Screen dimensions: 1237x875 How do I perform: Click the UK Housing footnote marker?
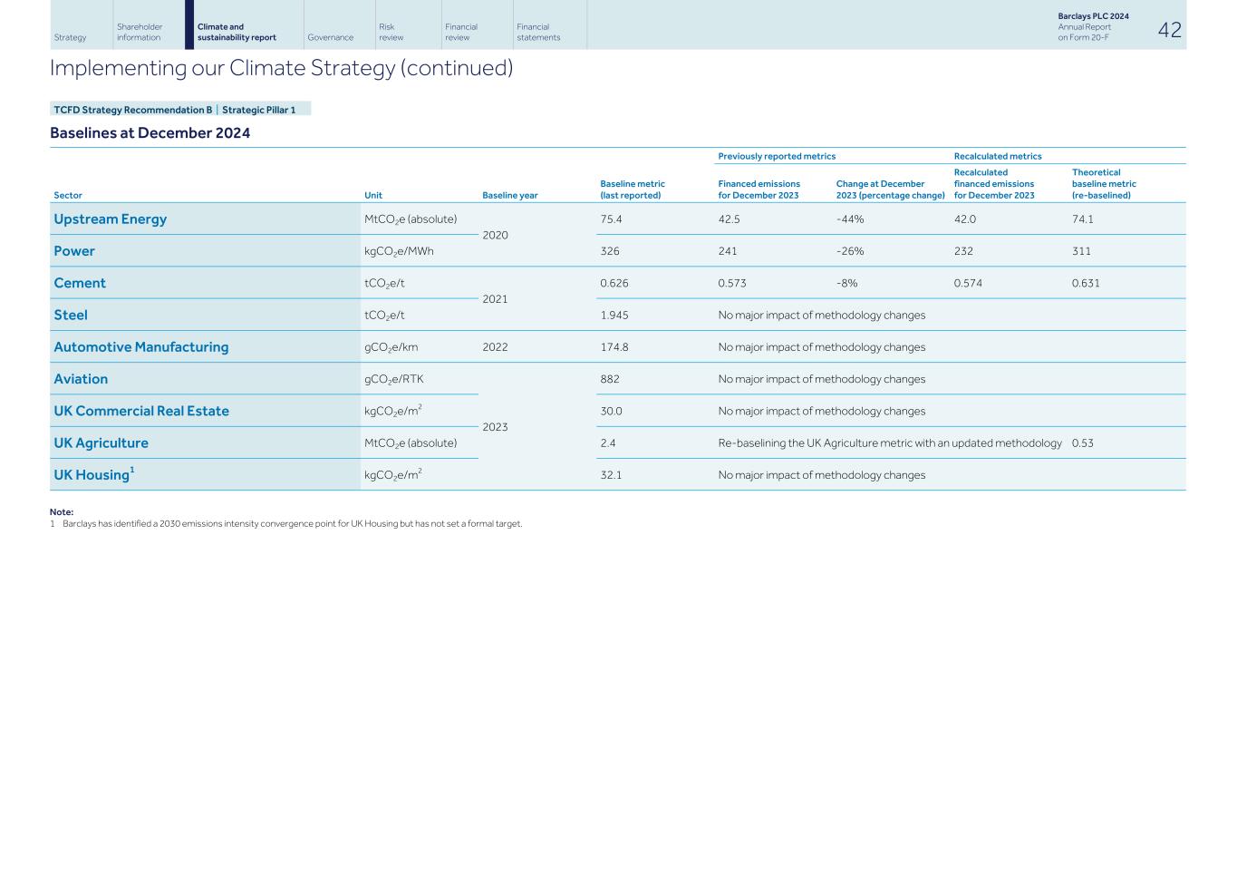pos(132,468)
